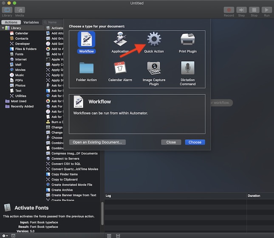Open the Calendar library category
Screen dimensions: 274x238
tap(22, 33)
